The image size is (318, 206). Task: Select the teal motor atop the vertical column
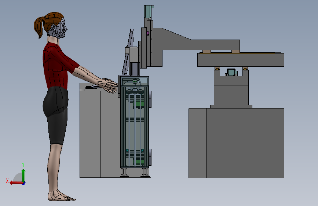pyautogui.click(x=148, y=11)
